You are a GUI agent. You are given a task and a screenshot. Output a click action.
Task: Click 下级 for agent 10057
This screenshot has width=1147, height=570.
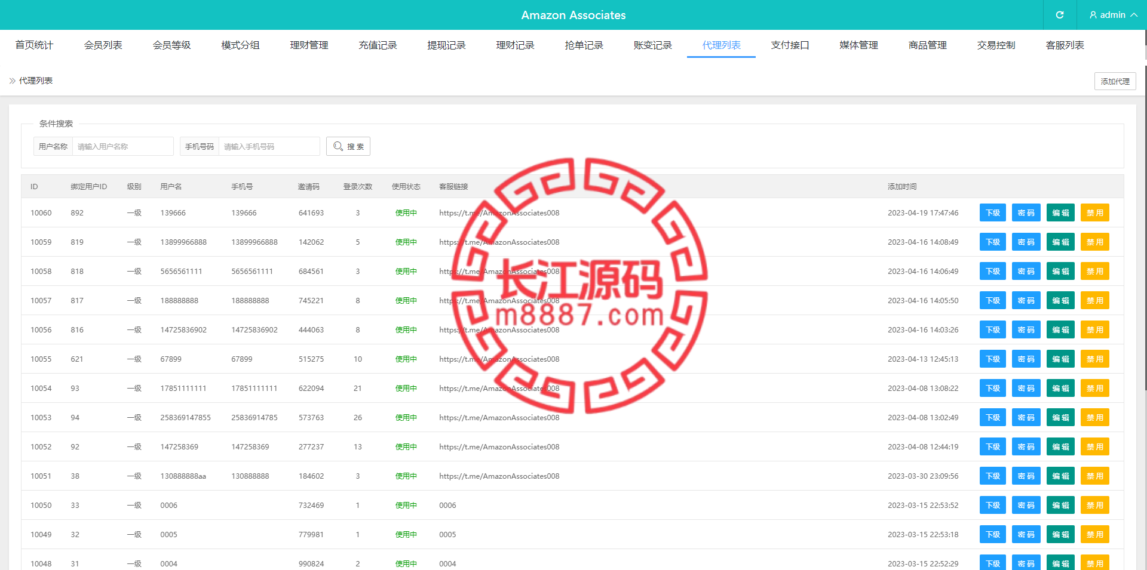[x=993, y=300]
